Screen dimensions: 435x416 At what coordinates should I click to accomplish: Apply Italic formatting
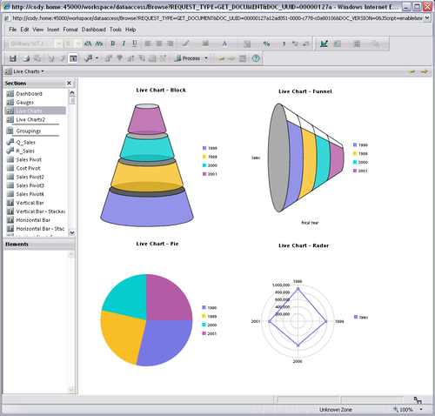click(124, 44)
